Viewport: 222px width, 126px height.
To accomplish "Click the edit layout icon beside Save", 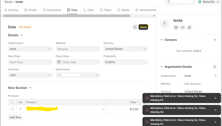I will [x=135, y=27].
